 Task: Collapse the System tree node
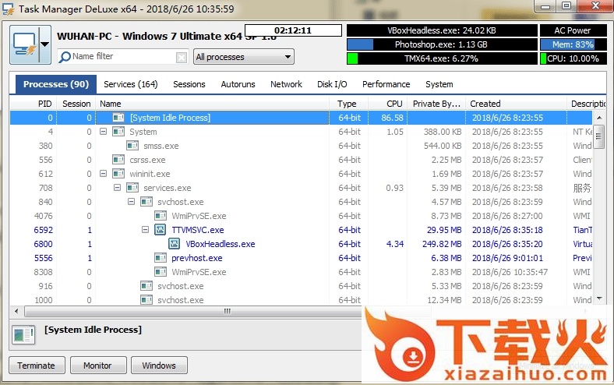tap(104, 132)
